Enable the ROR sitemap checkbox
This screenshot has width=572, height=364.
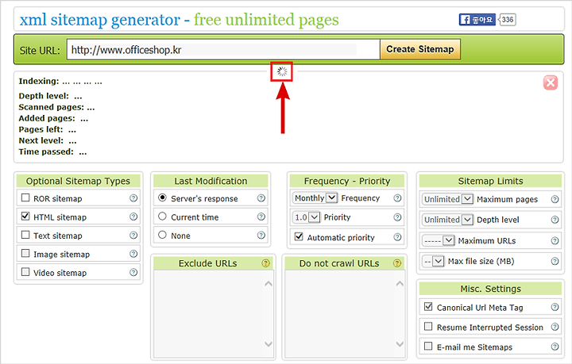pyautogui.click(x=25, y=197)
